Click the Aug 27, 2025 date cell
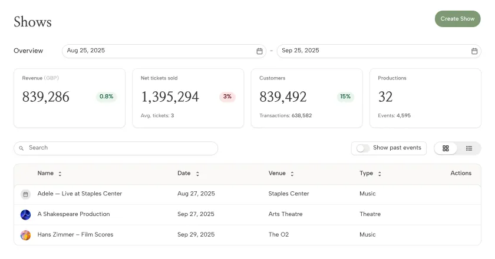 pos(196,194)
